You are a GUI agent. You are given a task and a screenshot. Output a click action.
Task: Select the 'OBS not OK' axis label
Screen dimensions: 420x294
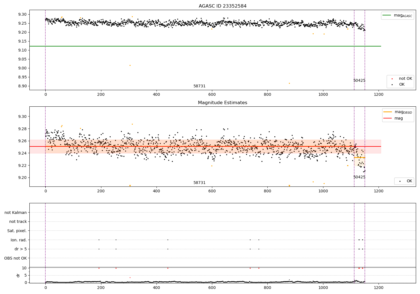click(x=15, y=258)
